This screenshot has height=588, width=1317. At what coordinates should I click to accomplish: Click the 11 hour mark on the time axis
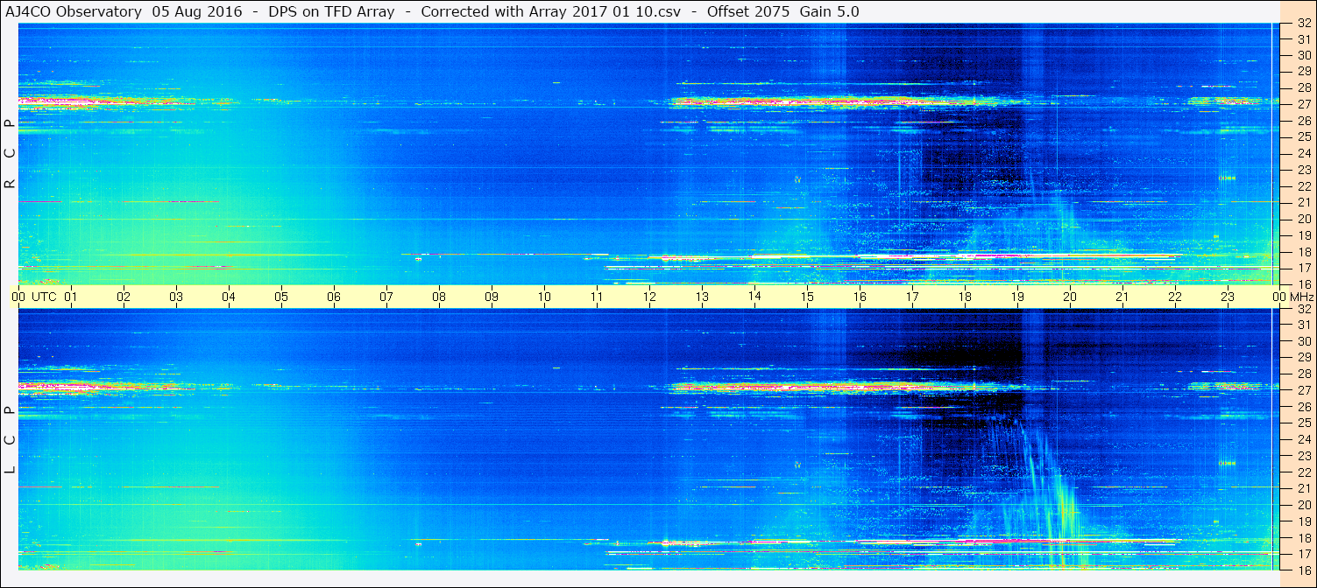coord(597,297)
